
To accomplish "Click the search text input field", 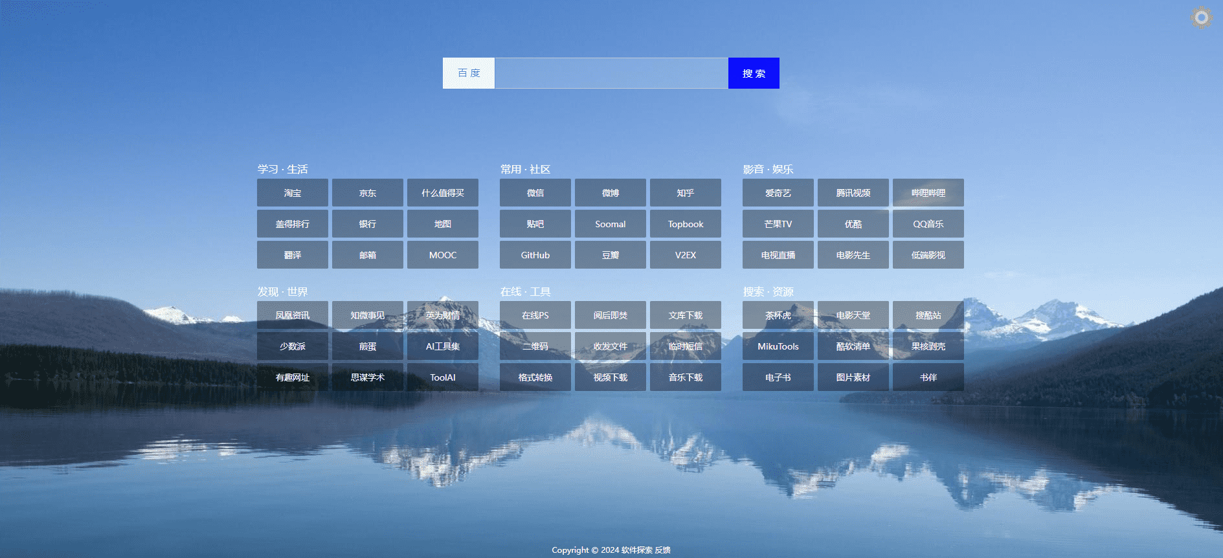I will click(x=611, y=73).
